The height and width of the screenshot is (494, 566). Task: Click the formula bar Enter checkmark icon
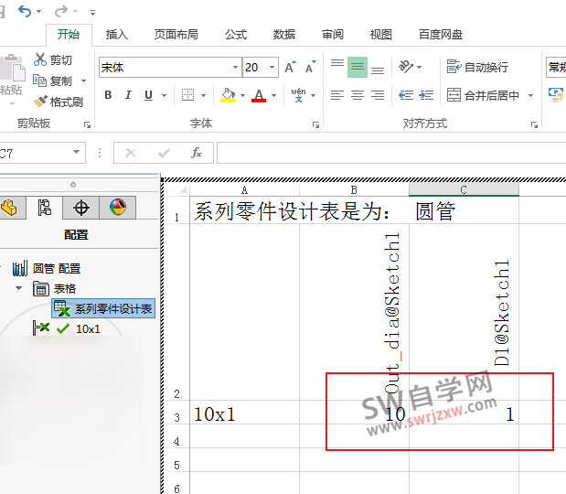pyautogui.click(x=164, y=153)
